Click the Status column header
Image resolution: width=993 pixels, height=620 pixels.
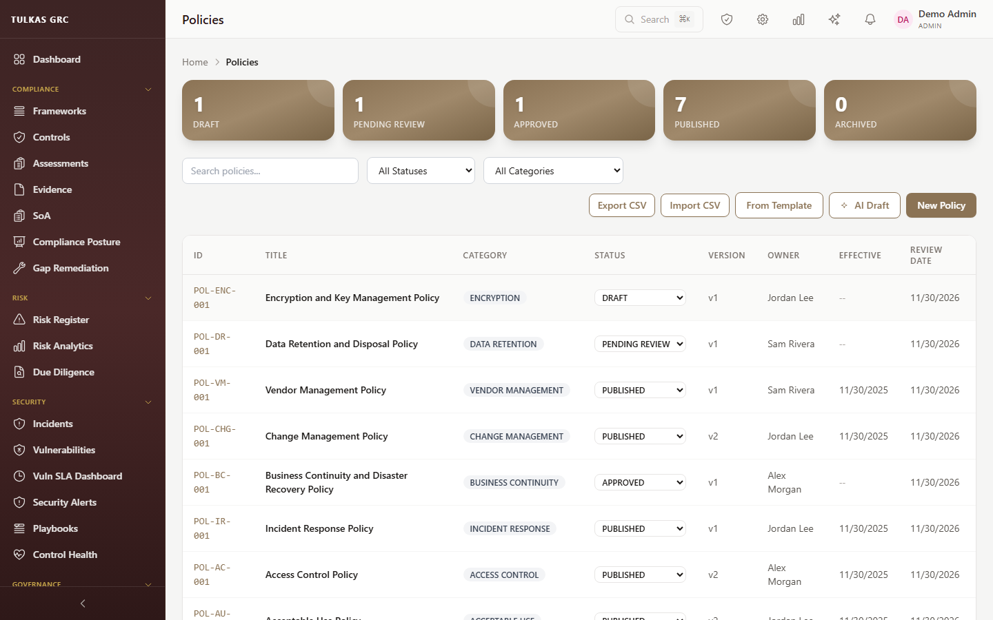pos(610,256)
